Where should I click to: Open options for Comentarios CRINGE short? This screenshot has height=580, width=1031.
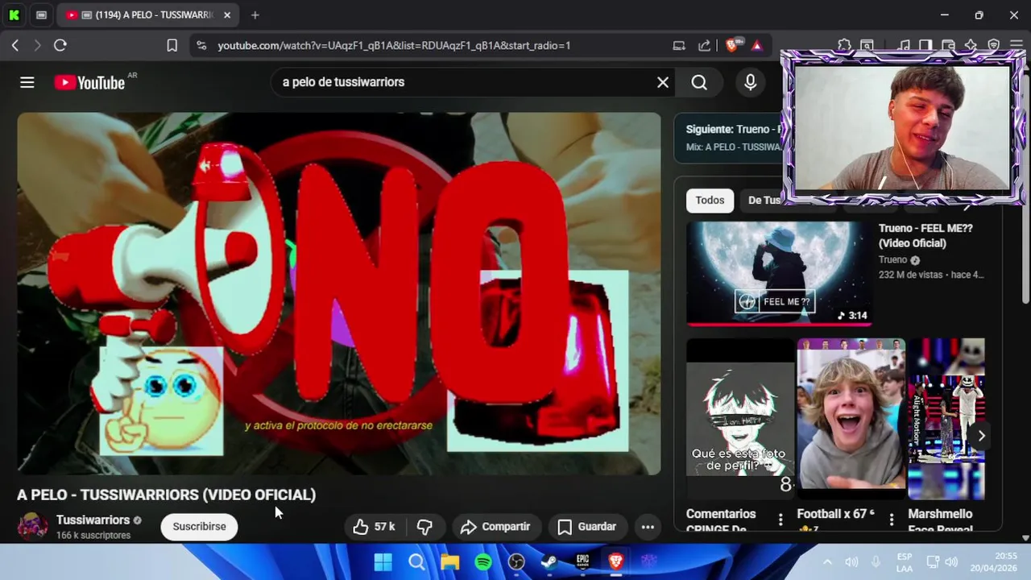click(780, 520)
